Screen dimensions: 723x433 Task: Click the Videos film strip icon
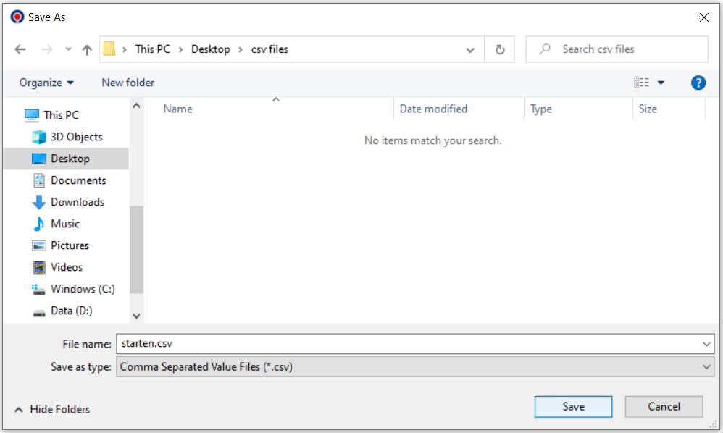pyautogui.click(x=39, y=267)
